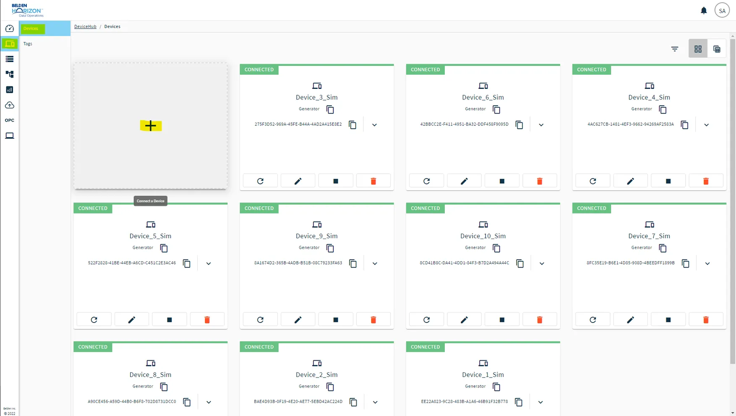Expand Device_3_Sim details chevron

pos(374,125)
